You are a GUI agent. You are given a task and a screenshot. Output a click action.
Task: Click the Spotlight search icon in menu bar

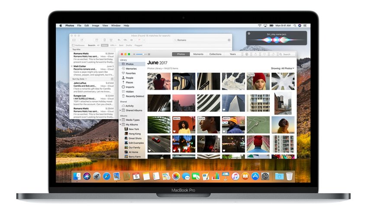click(294, 26)
